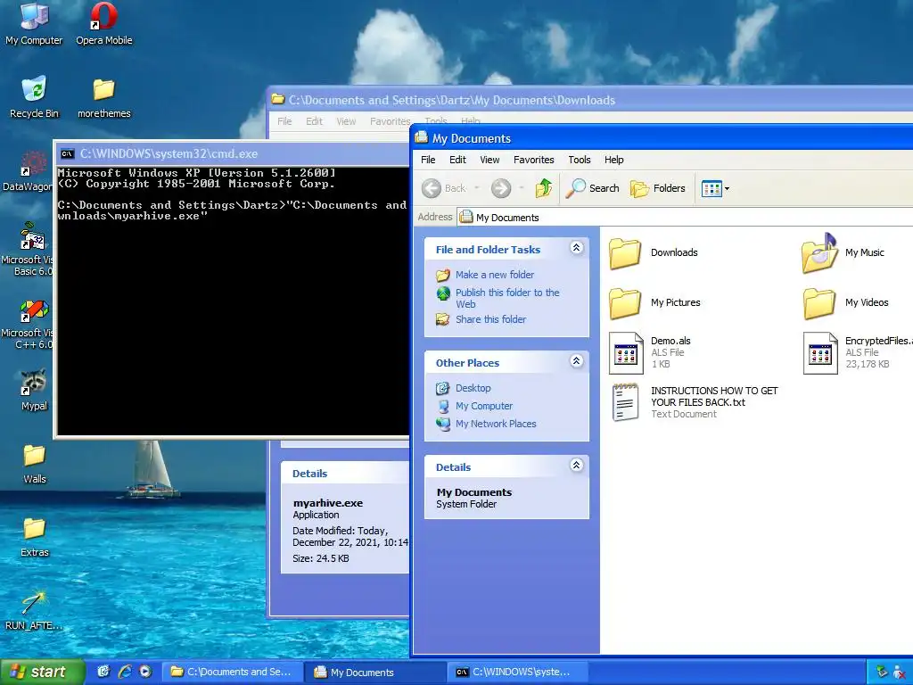Open the Edit menu in My Documents
The width and height of the screenshot is (913, 685).
click(x=457, y=160)
